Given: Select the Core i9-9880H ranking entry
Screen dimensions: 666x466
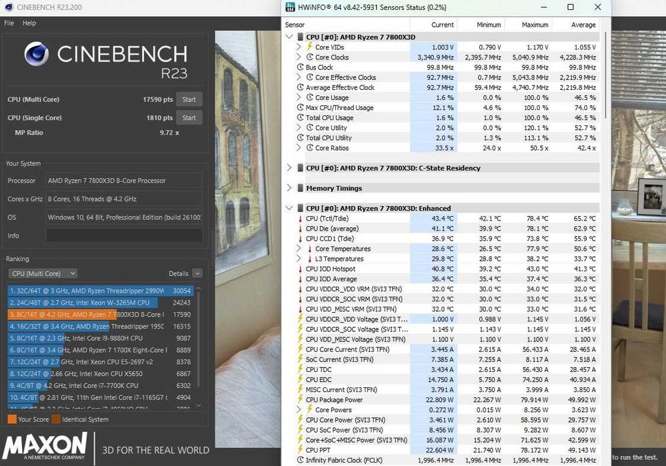Looking at the screenshot, I should [x=101, y=339].
